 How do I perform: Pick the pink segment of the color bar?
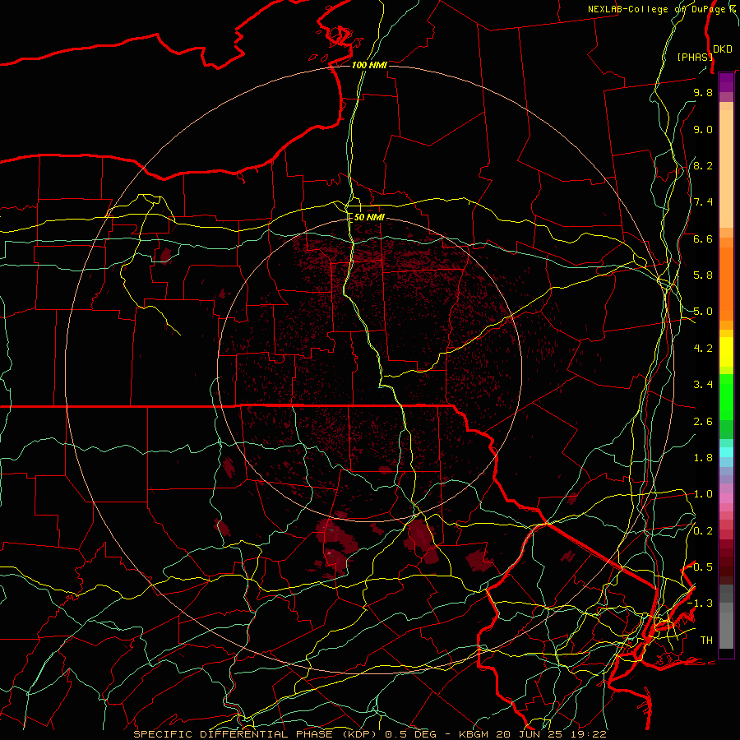tap(726, 498)
